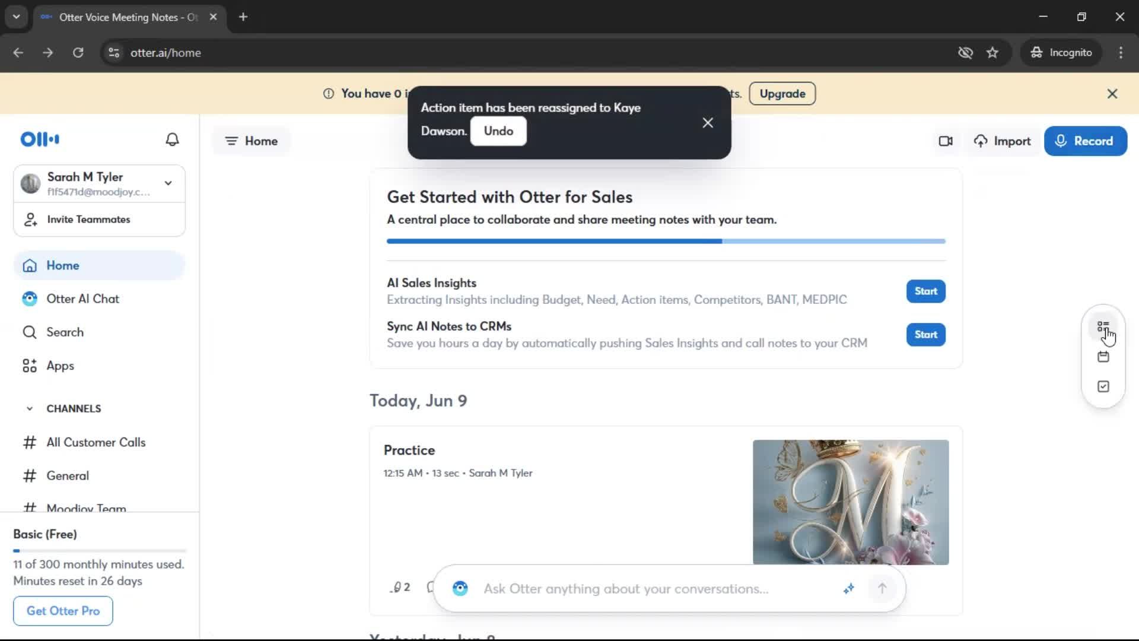Open the notifications bell

point(172,139)
